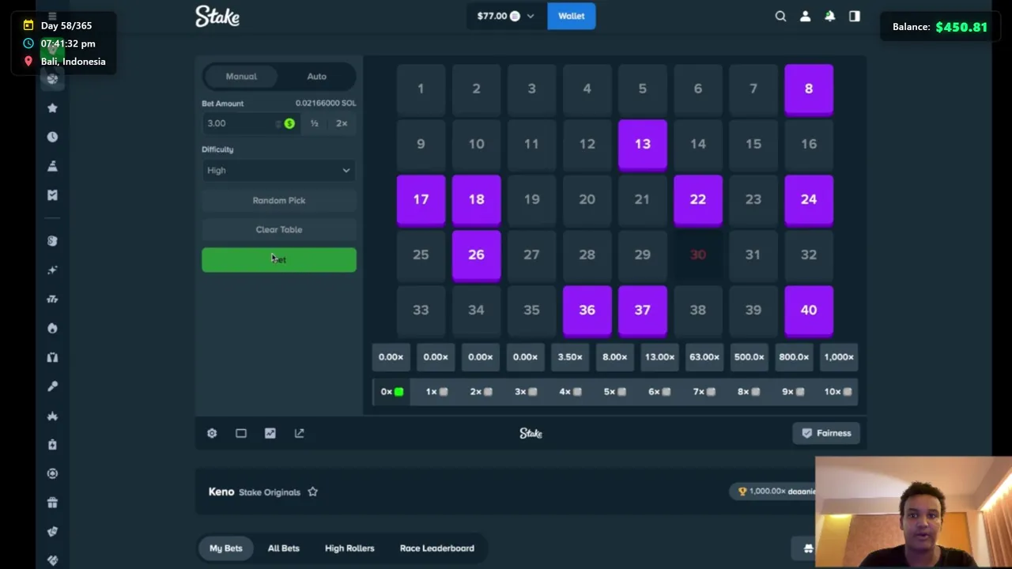The image size is (1012, 569).
Task: Click the sparkle icon in left sidebar
Action: click(52, 270)
